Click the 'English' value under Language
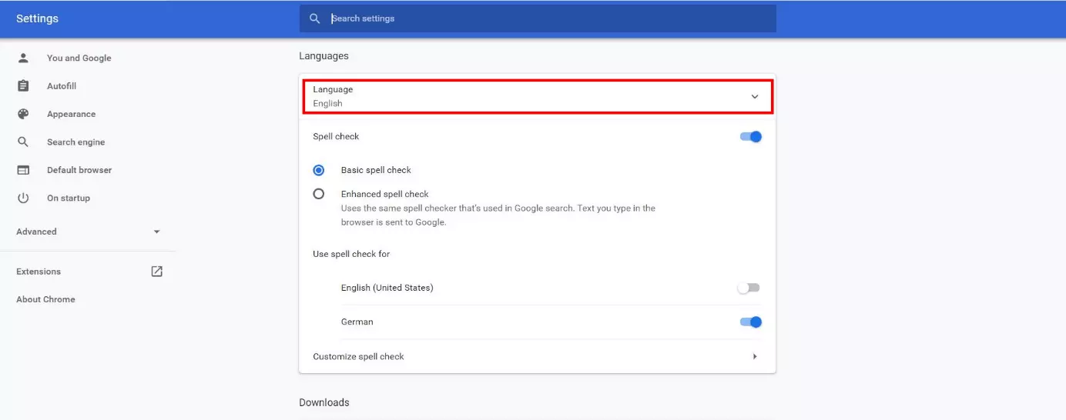1066x420 pixels. [327, 104]
